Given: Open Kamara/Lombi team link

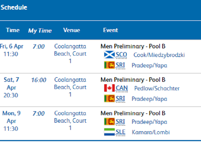Looking at the screenshot, I should pos(151,132).
